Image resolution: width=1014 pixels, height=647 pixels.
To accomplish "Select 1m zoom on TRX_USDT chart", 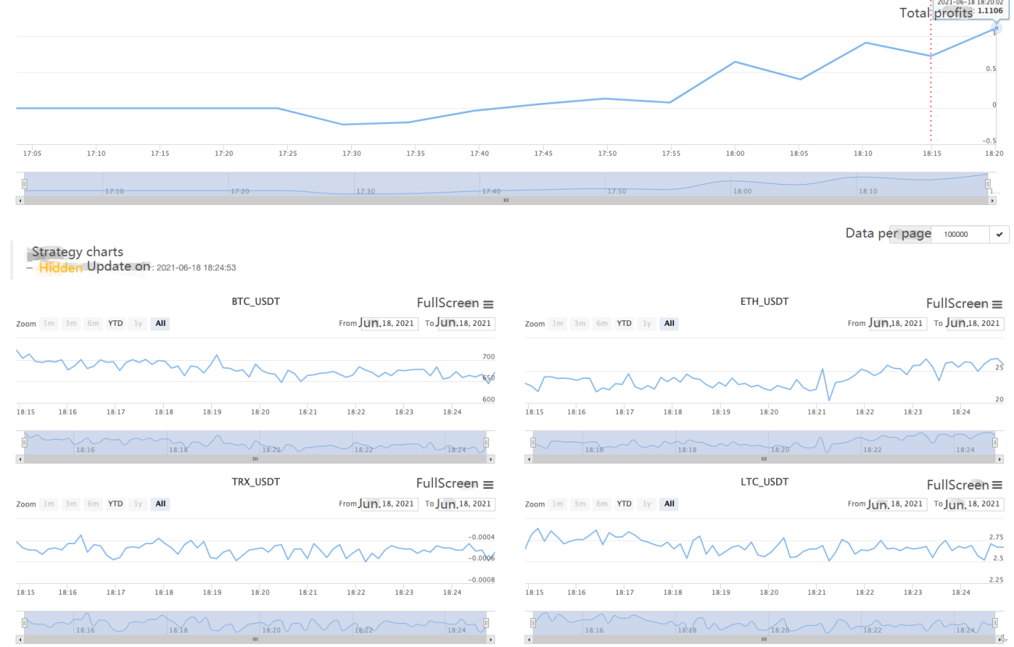I will pos(49,504).
